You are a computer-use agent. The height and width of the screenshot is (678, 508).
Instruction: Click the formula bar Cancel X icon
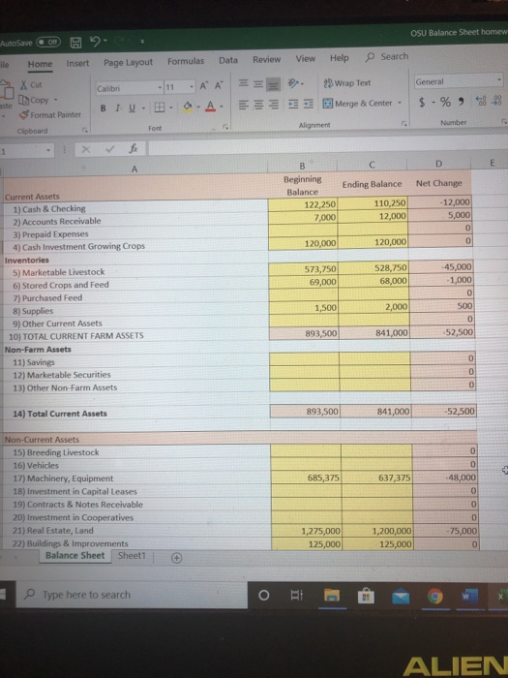pyautogui.click(x=86, y=149)
